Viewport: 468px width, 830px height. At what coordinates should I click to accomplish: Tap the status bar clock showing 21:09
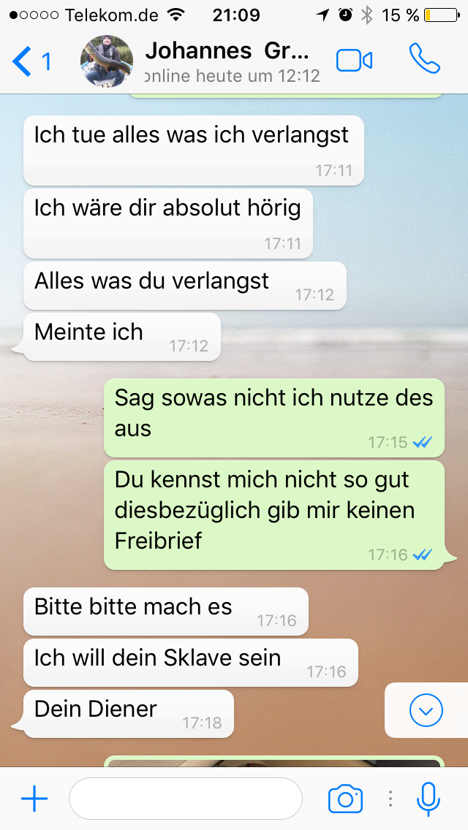(x=236, y=15)
